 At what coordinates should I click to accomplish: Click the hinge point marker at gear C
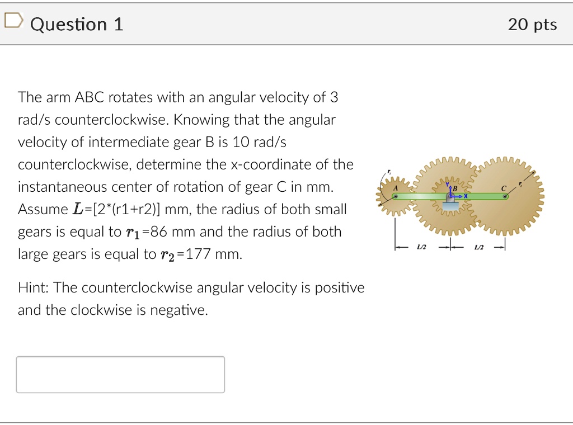505,196
